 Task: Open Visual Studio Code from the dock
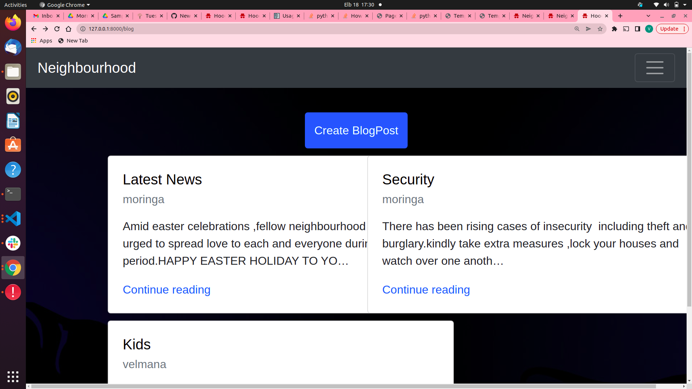13,219
